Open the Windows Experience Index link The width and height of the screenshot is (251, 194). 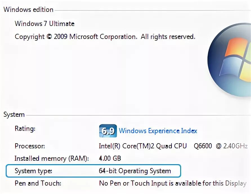click(158, 131)
